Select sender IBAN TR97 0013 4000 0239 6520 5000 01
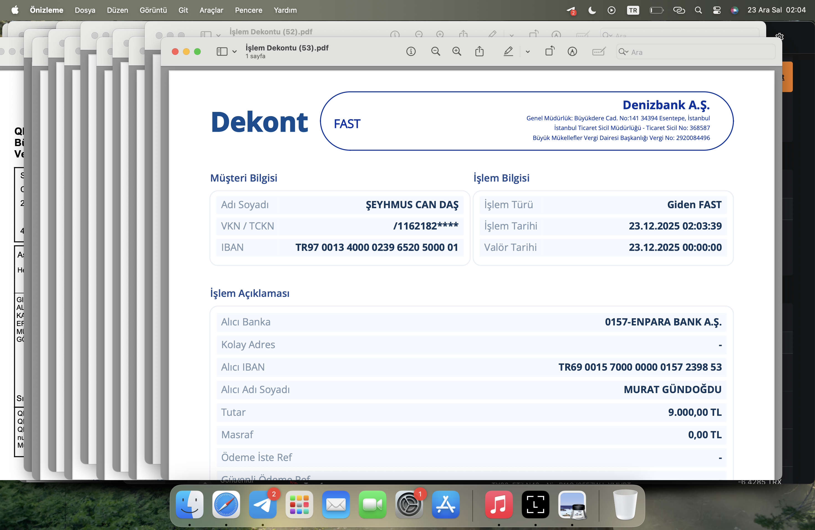The width and height of the screenshot is (815, 530). pyautogui.click(x=377, y=247)
